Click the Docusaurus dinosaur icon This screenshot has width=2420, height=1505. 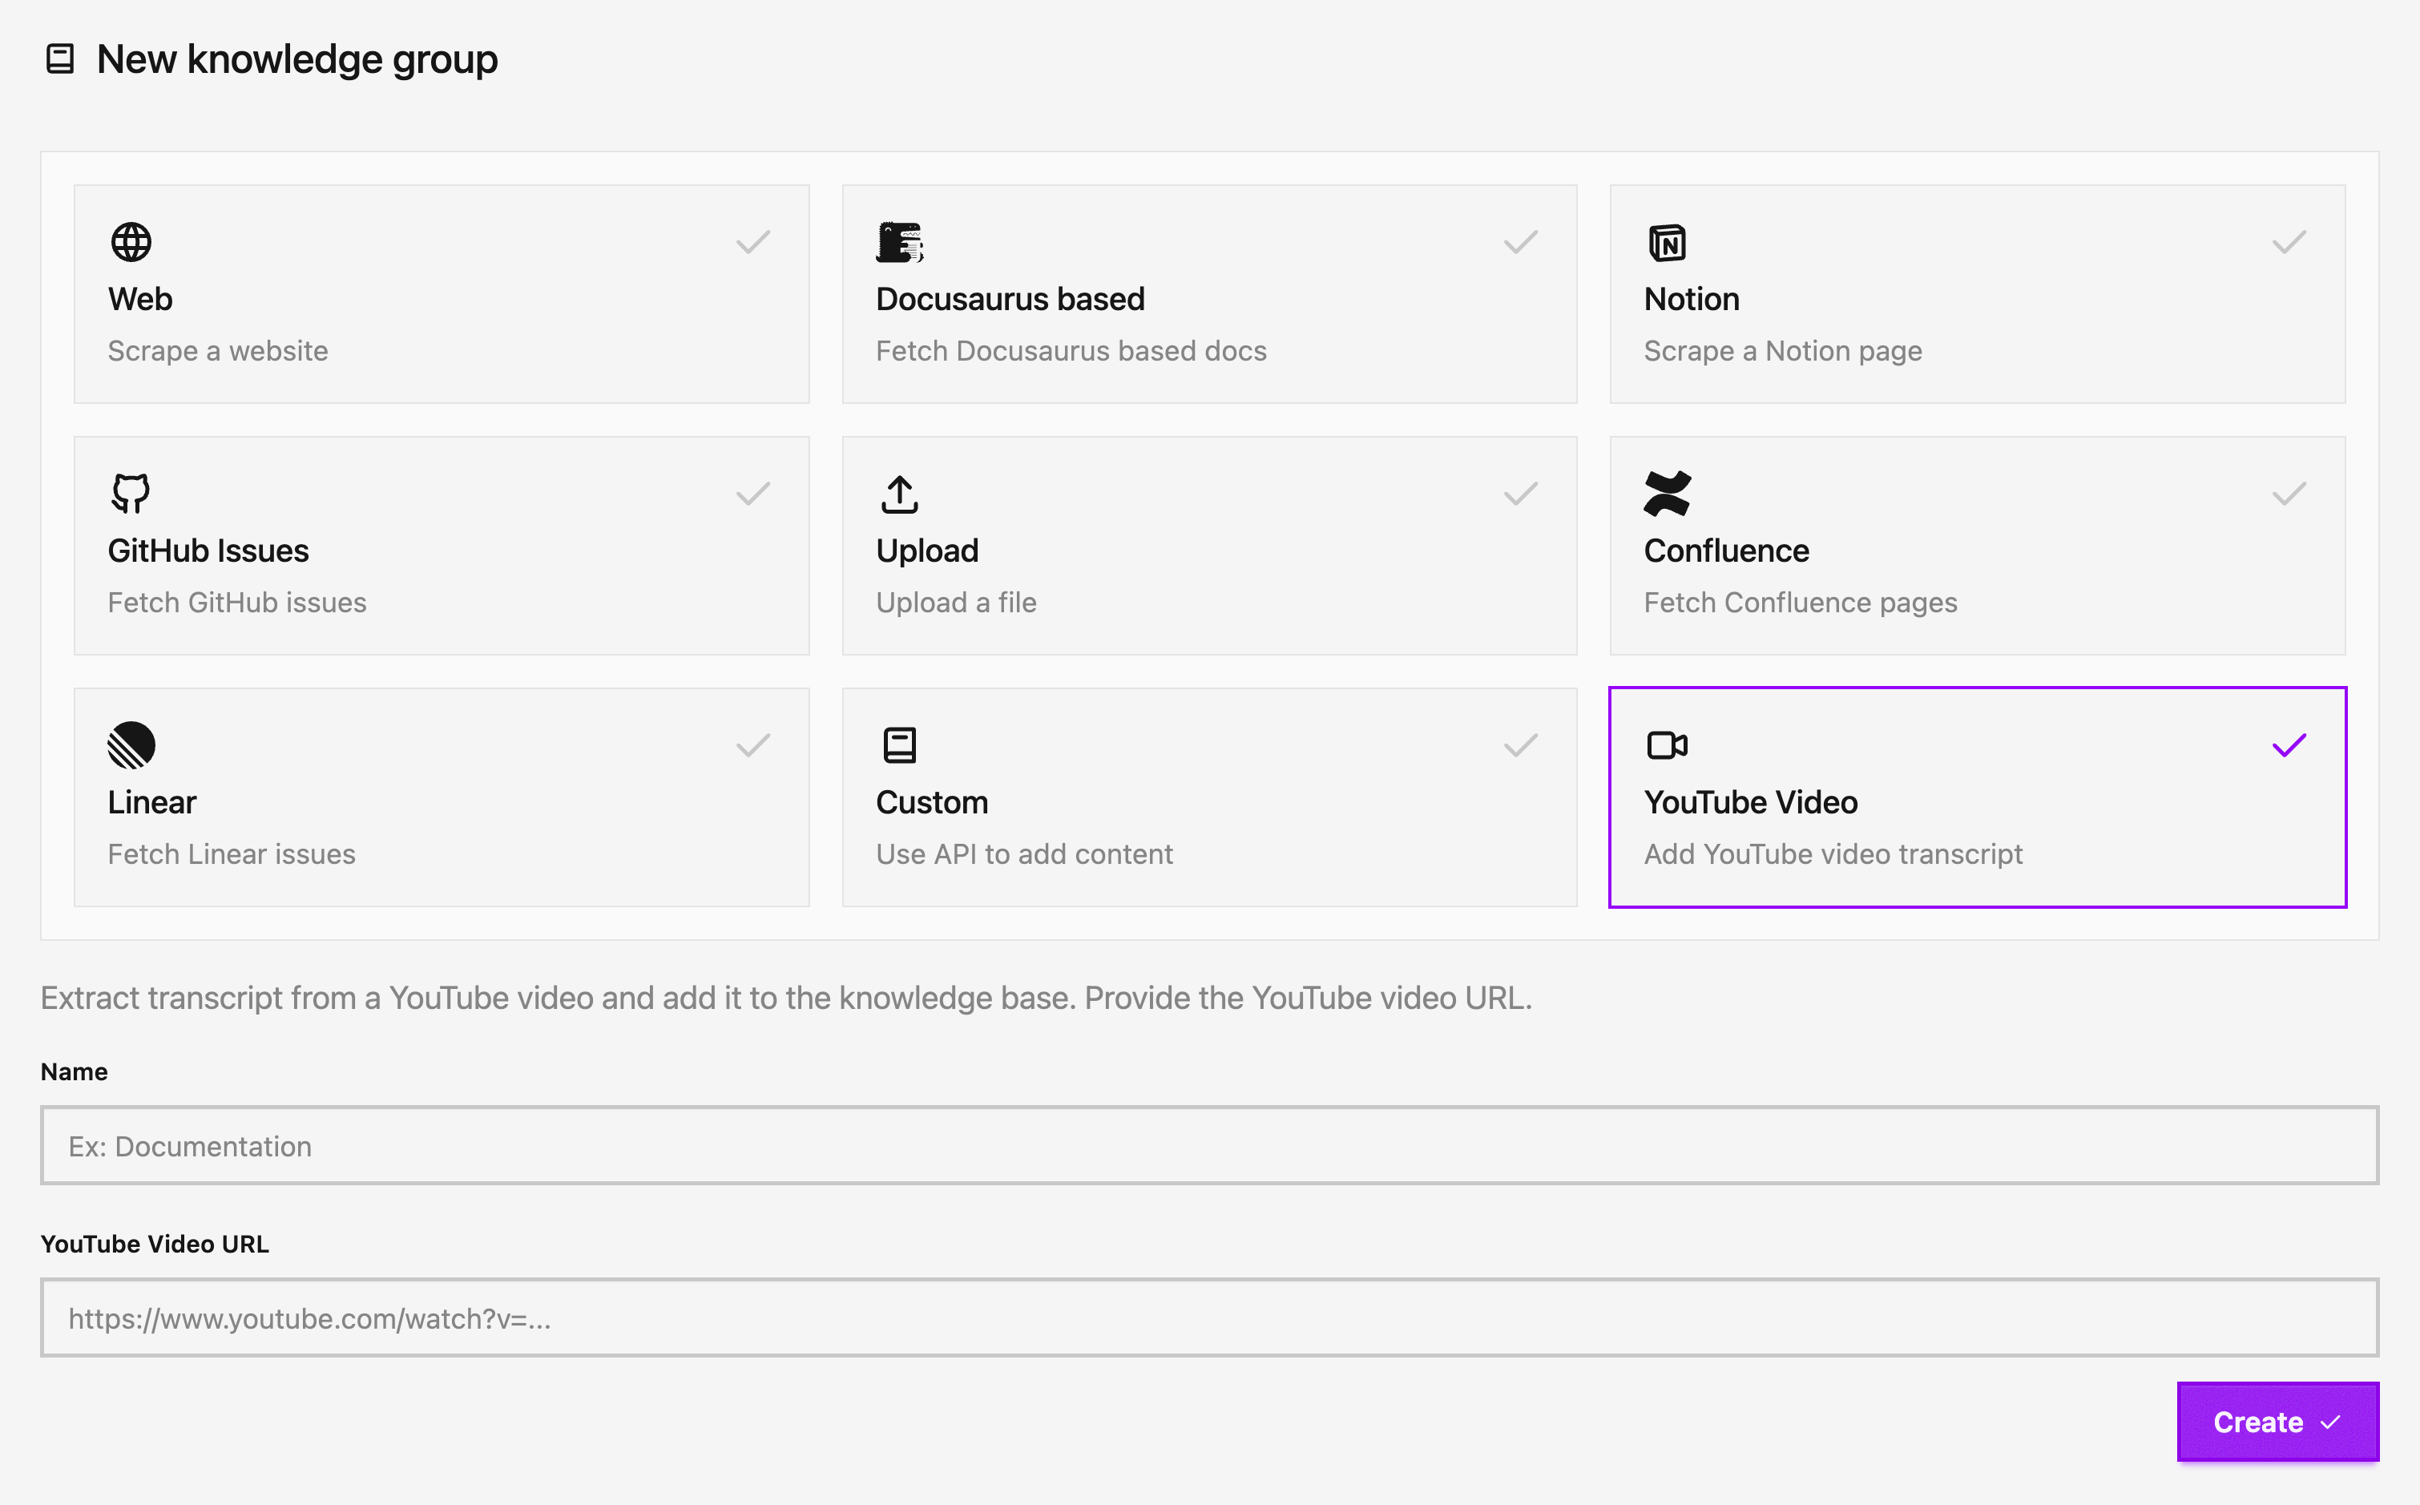point(900,242)
